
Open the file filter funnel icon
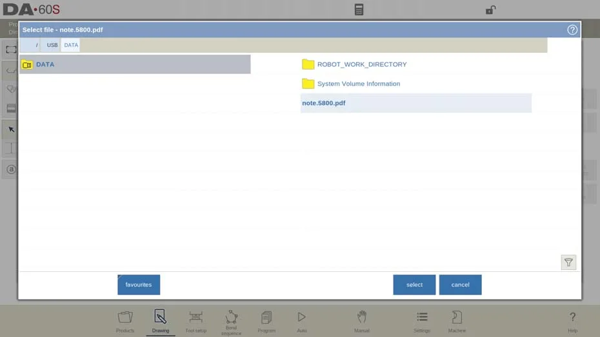click(568, 262)
